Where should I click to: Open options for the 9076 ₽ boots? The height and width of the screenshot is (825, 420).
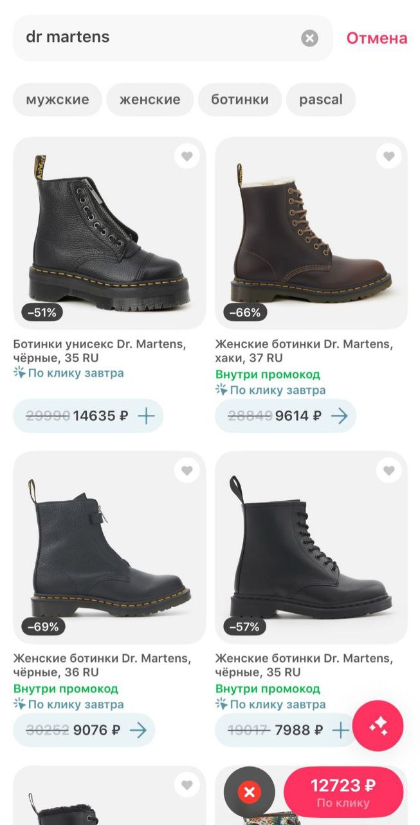coord(138,730)
